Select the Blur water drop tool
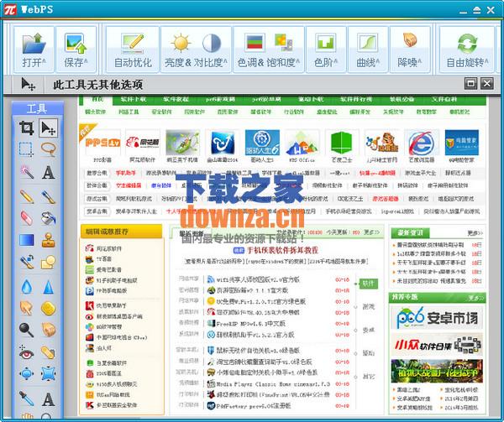The image size is (504, 422). click(27, 287)
